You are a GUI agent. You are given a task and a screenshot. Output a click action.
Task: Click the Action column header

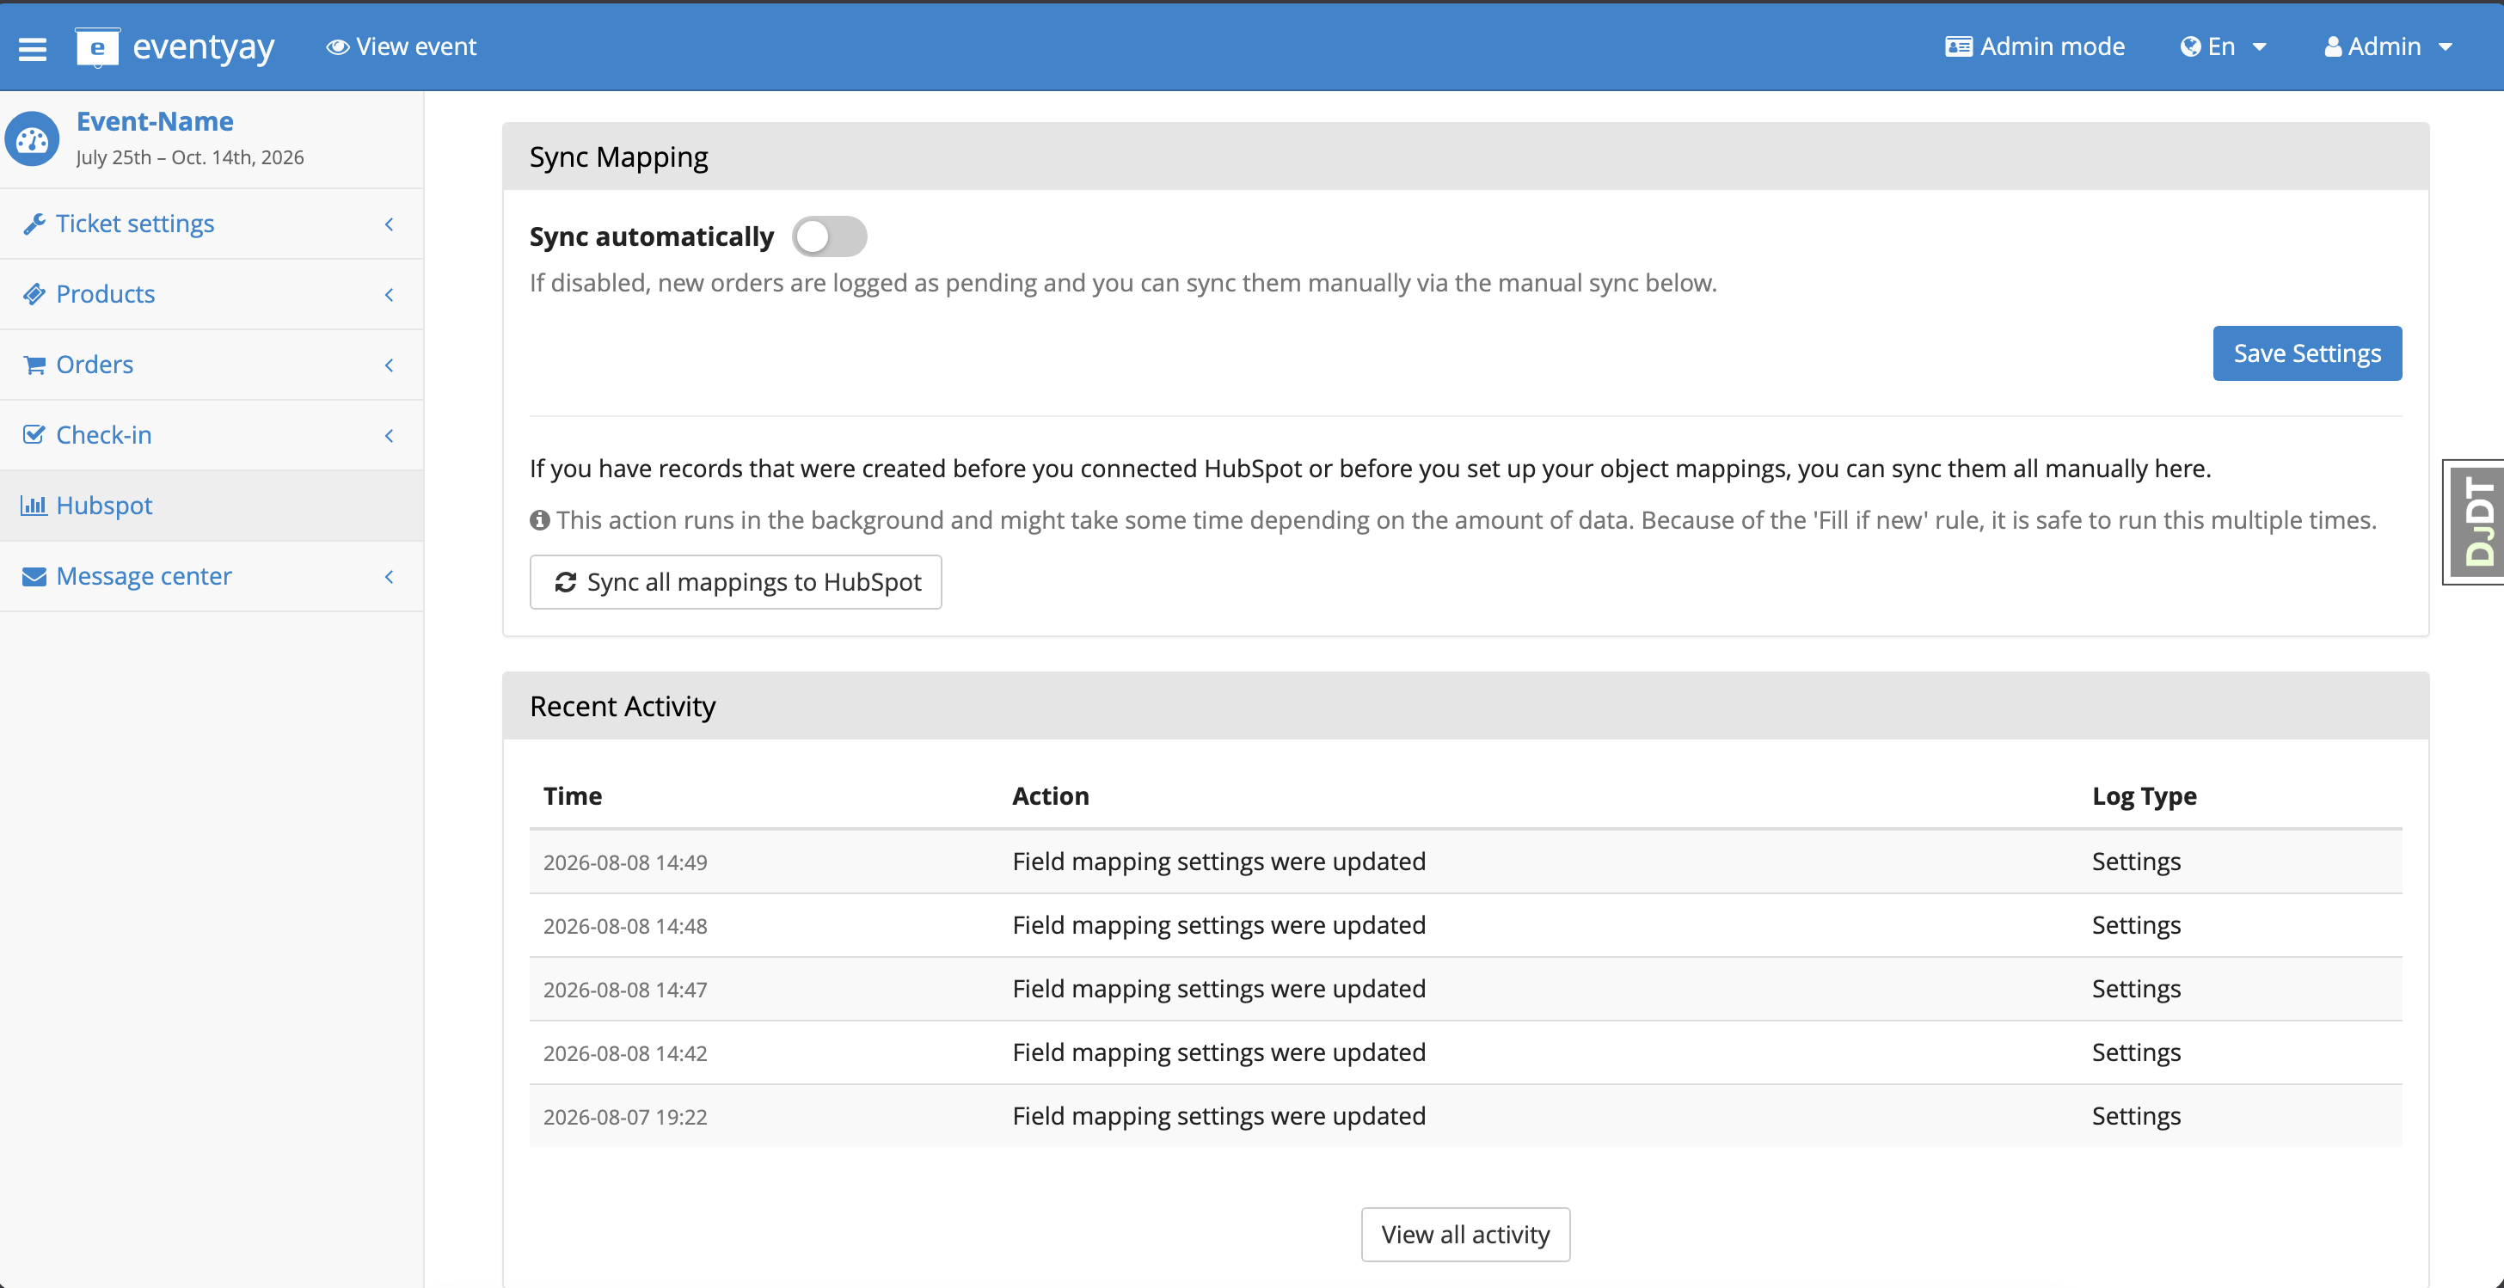(x=1051, y=795)
